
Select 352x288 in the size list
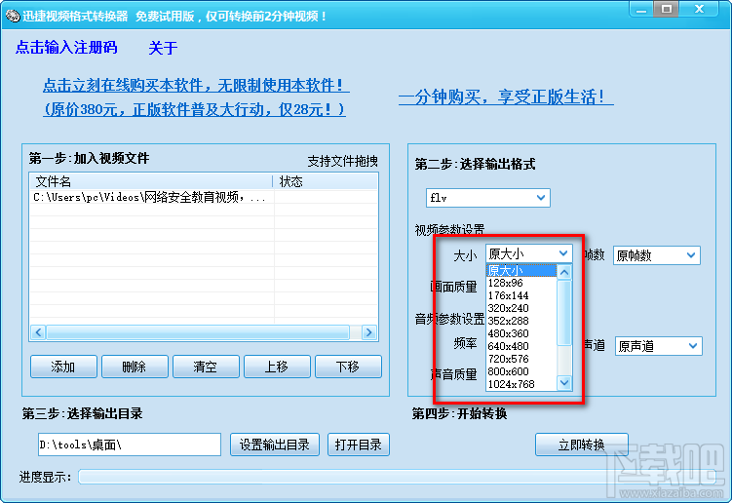[x=521, y=321]
